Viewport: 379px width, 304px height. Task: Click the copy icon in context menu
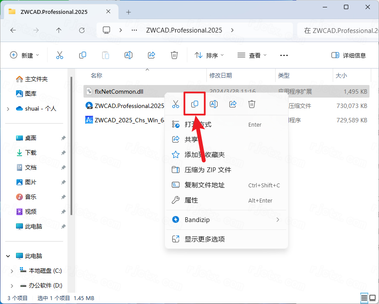[195, 104]
